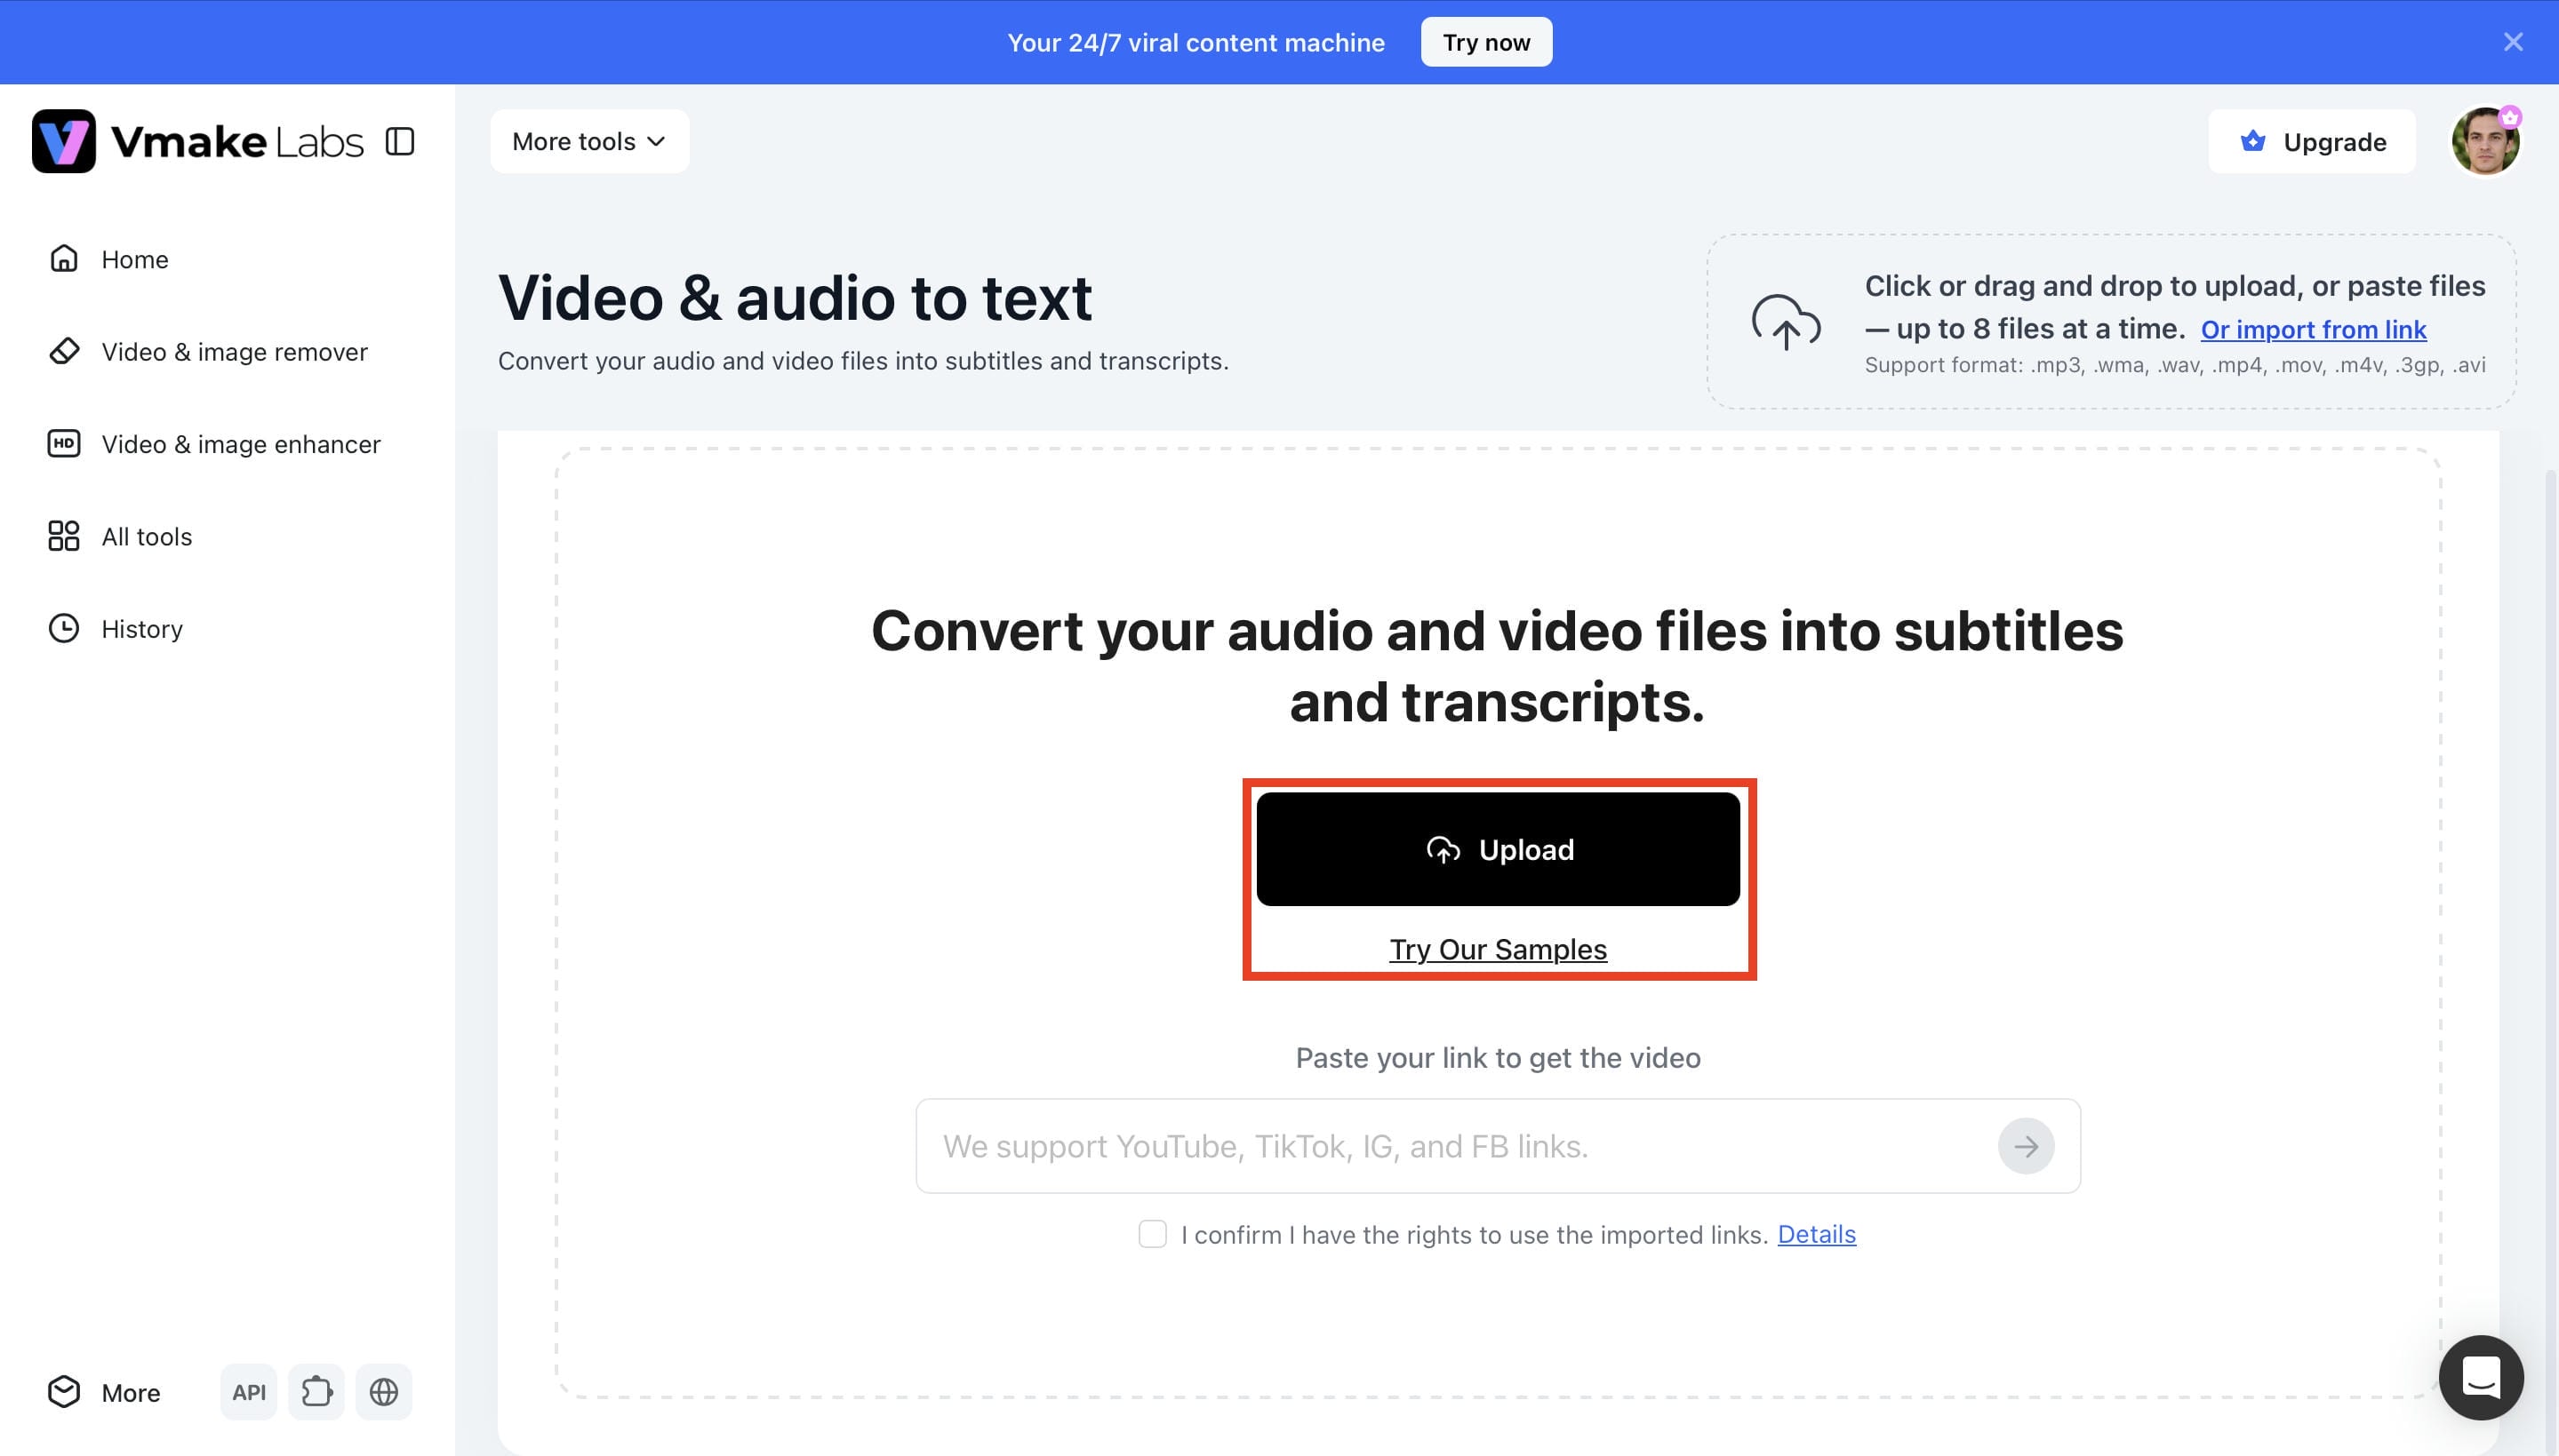The width and height of the screenshot is (2559, 1456).
Task: Click the black Upload button
Action: point(1498,849)
